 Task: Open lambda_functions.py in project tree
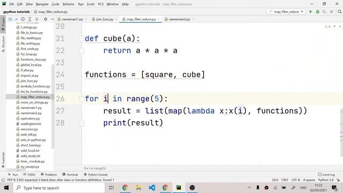pyautogui.click(x=35, y=86)
